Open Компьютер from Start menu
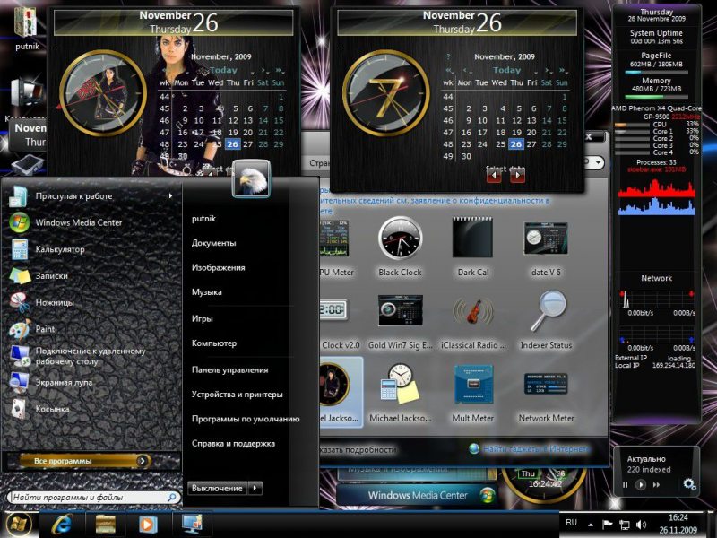717x538 pixels. pyautogui.click(x=214, y=343)
